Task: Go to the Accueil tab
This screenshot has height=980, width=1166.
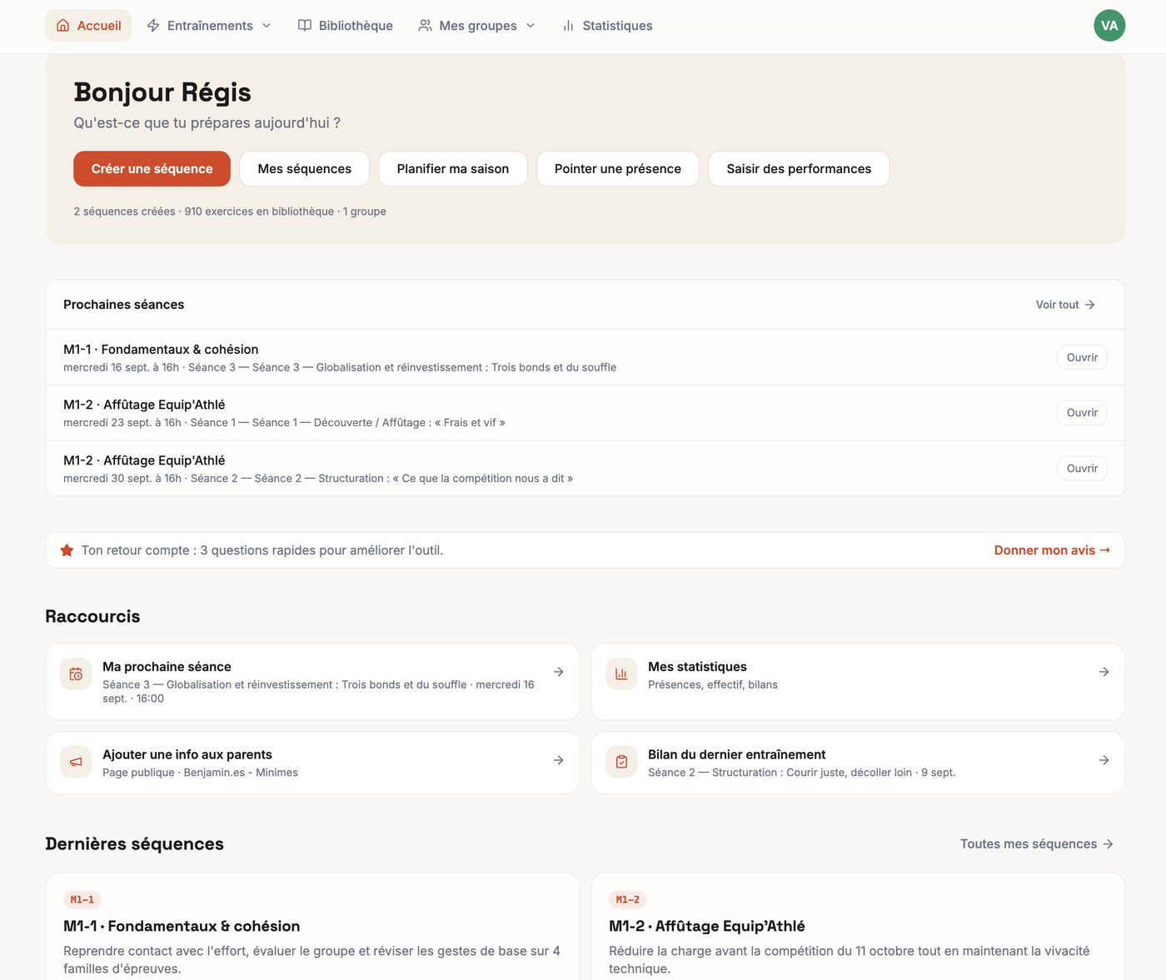Action: [x=88, y=26]
